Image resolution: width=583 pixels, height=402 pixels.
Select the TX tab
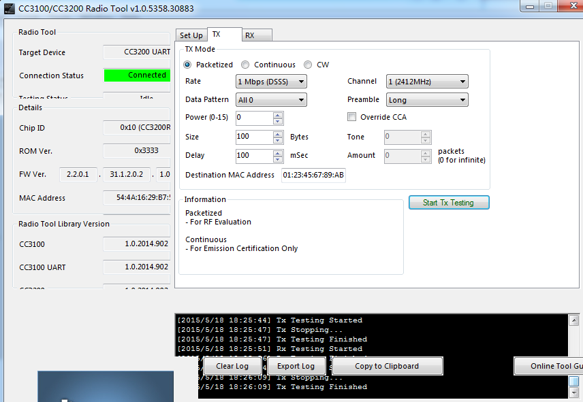point(224,35)
